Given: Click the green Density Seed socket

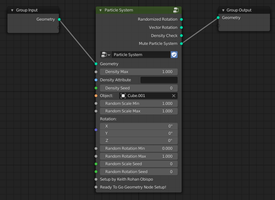Looking at the screenshot, I should [96, 88].
